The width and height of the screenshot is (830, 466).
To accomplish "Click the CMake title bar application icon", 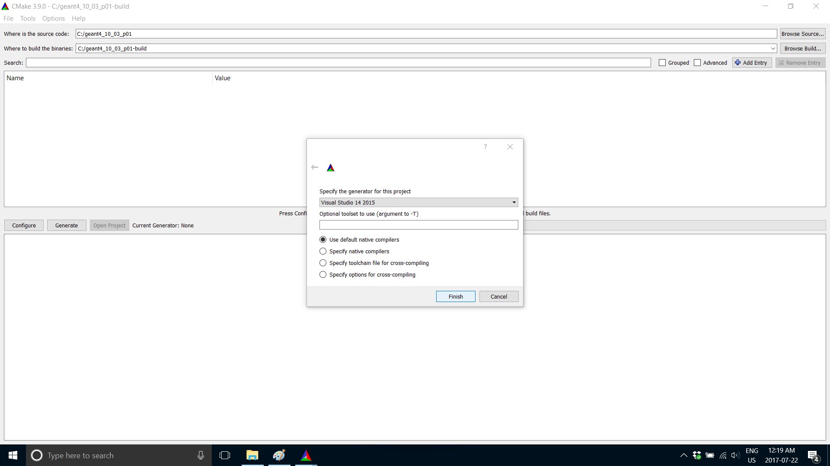I will (x=5, y=6).
